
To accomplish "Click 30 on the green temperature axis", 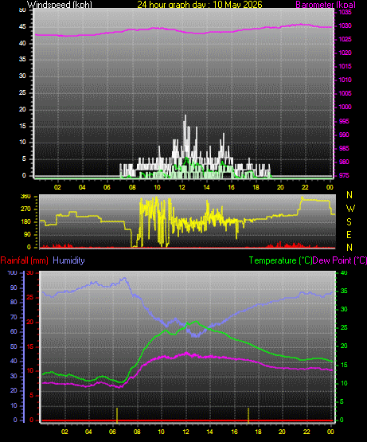I will [x=344, y=309].
